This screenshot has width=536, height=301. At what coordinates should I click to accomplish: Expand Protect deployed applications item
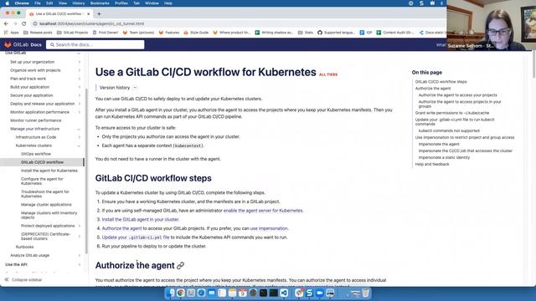coord(80,226)
